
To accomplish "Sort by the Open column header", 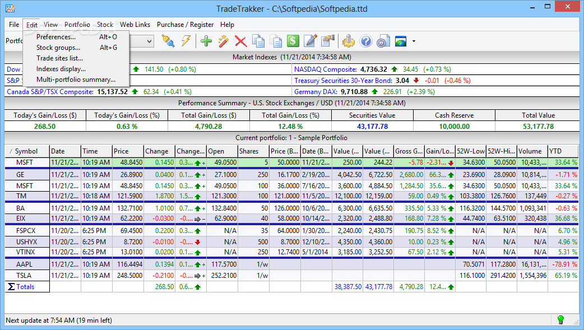I will (222, 151).
